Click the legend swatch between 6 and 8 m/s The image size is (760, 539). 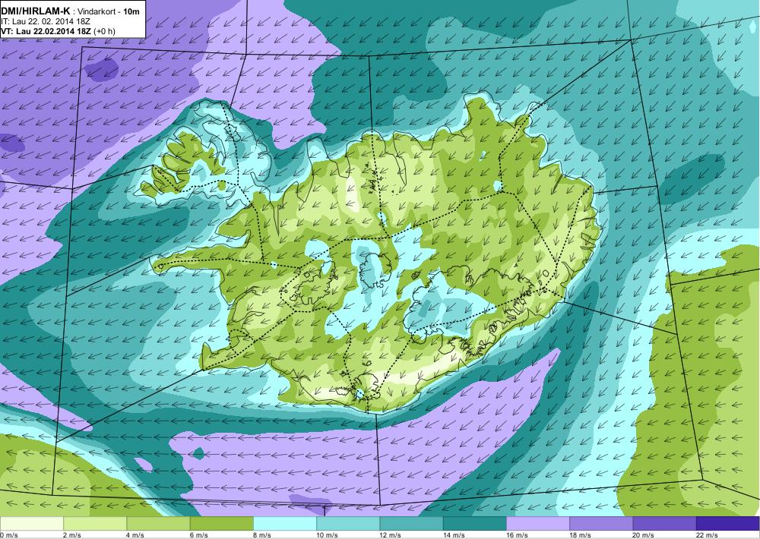click(x=221, y=524)
